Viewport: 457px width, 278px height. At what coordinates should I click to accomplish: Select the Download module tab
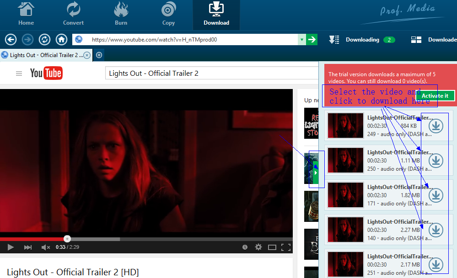point(216,15)
